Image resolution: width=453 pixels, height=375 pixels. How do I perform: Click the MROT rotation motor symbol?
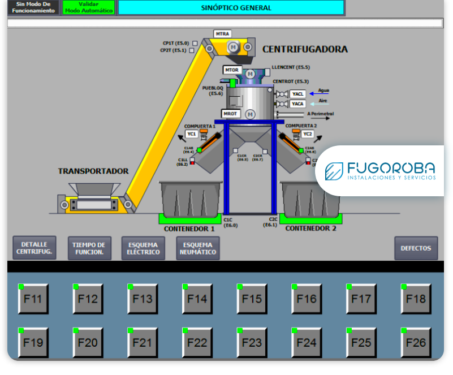250,115
